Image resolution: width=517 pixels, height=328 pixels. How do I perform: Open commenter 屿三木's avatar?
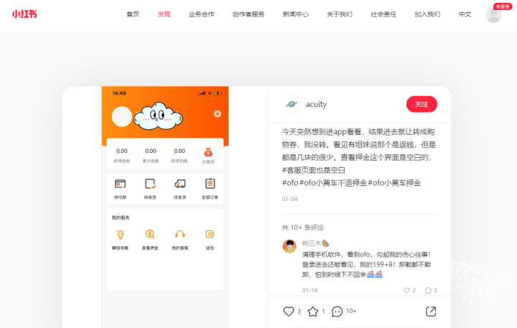[x=289, y=246]
